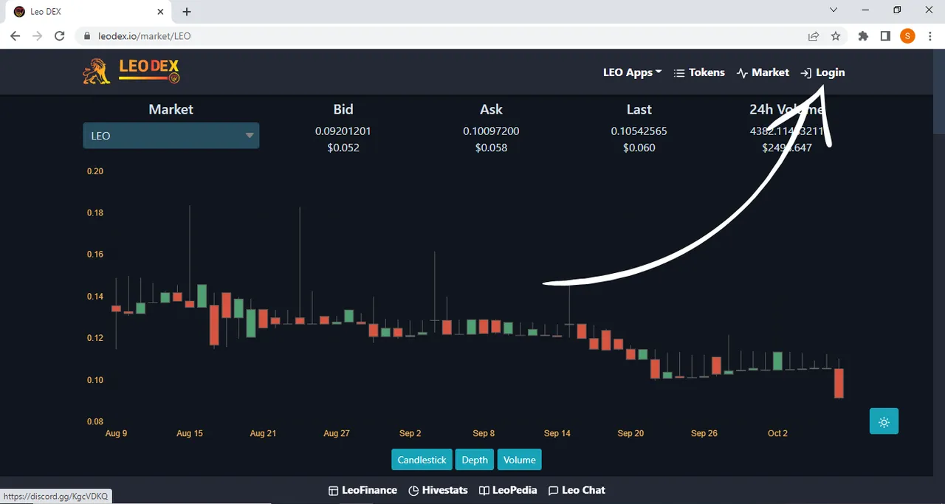Switch chart to Candlestick view

422,460
